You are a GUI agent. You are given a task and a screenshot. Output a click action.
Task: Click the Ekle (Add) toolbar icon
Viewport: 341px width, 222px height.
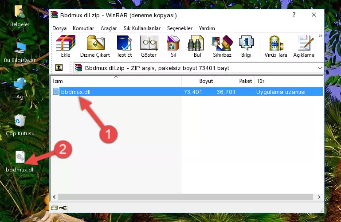pos(66,46)
